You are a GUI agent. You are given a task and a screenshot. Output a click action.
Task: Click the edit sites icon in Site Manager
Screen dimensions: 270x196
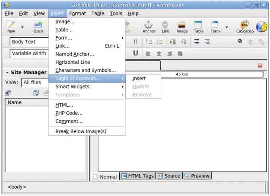click(x=8, y=93)
